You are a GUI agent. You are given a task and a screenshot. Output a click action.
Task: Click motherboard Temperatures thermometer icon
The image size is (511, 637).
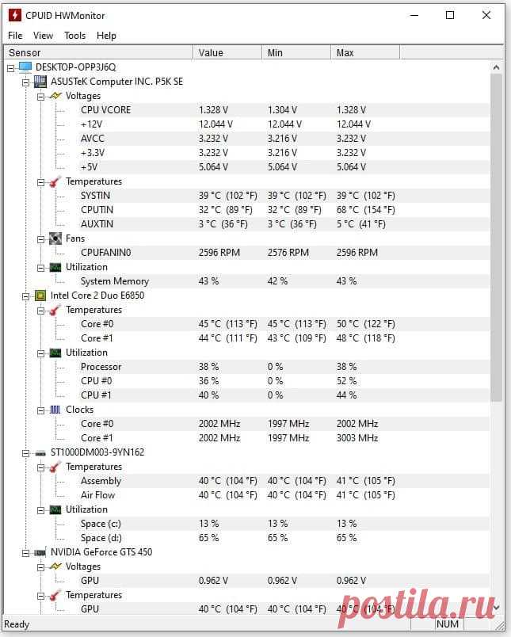pos(55,181)
